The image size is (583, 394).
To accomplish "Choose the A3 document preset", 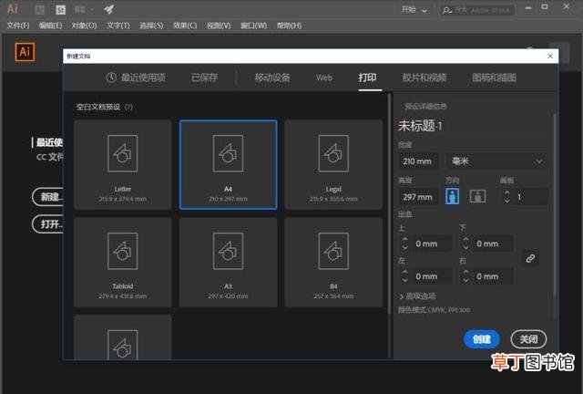I will point(228,262).
